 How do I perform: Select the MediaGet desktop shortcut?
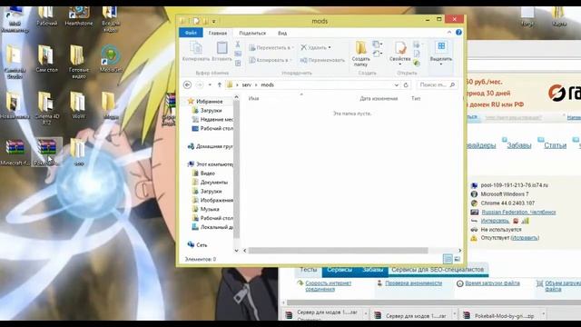tap(111, 58)
